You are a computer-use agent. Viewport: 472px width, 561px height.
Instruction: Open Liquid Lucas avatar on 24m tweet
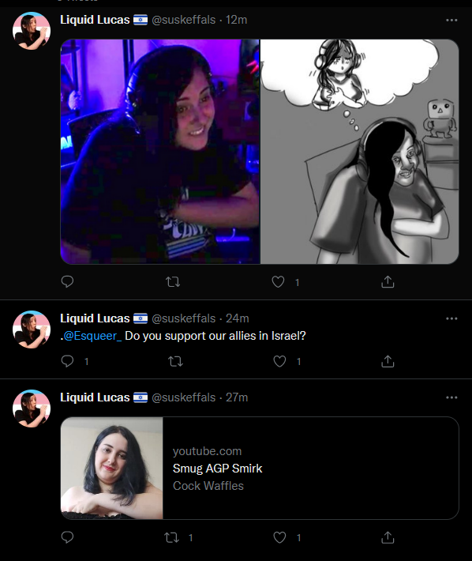point(32,329)
